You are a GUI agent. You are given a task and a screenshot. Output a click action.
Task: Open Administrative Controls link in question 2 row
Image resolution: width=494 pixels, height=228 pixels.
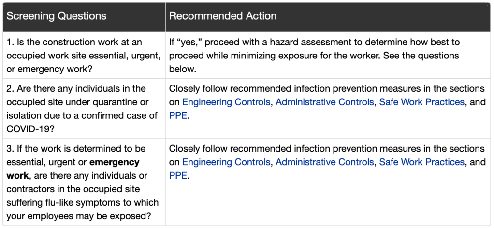[x=324, y=102]
